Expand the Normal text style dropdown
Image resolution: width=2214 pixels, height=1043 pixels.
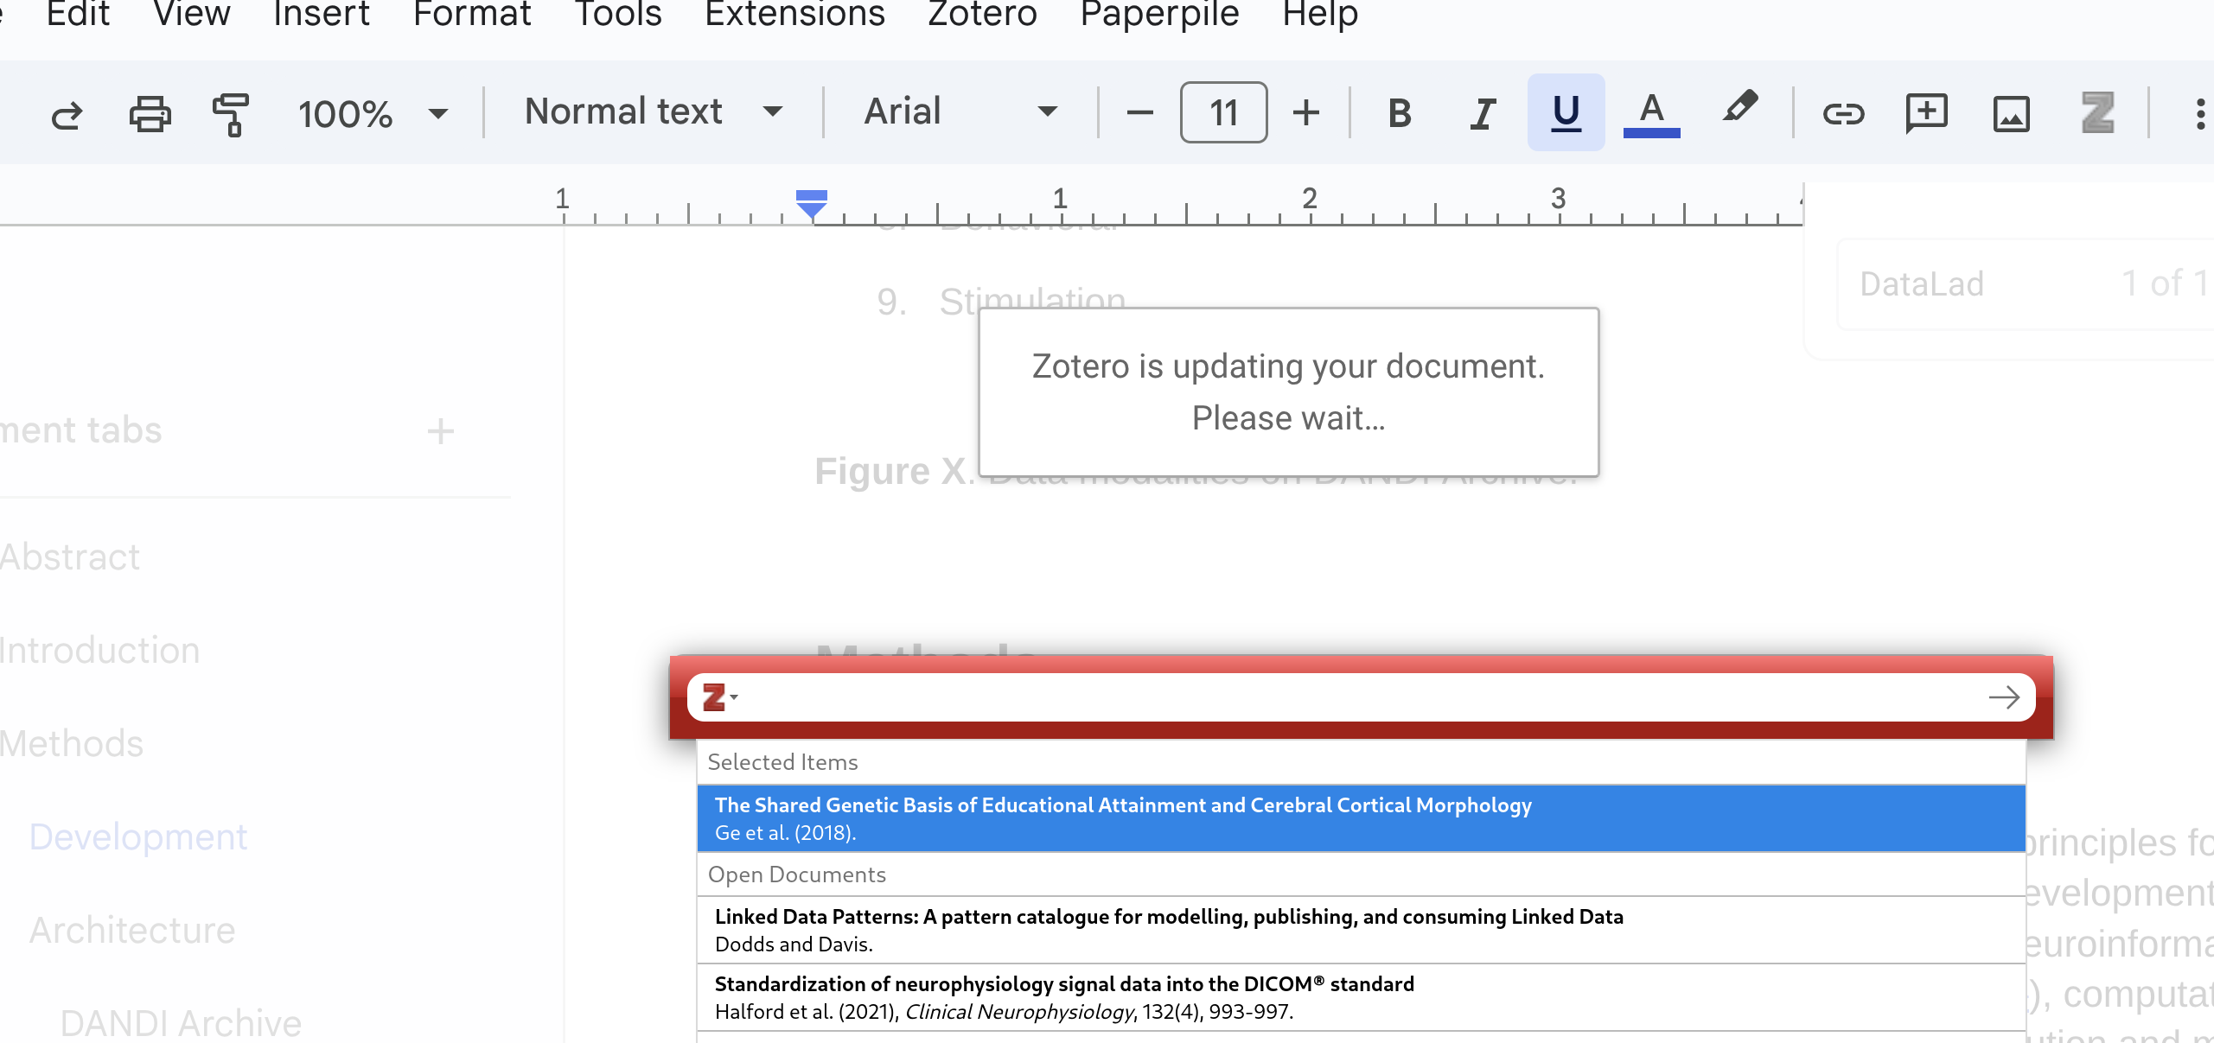[654, 111]
